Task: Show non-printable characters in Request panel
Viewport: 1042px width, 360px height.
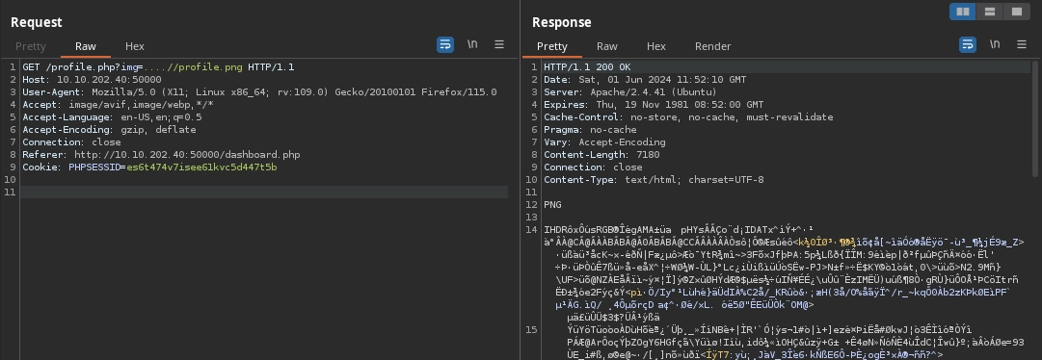Action: click(471, 44)
